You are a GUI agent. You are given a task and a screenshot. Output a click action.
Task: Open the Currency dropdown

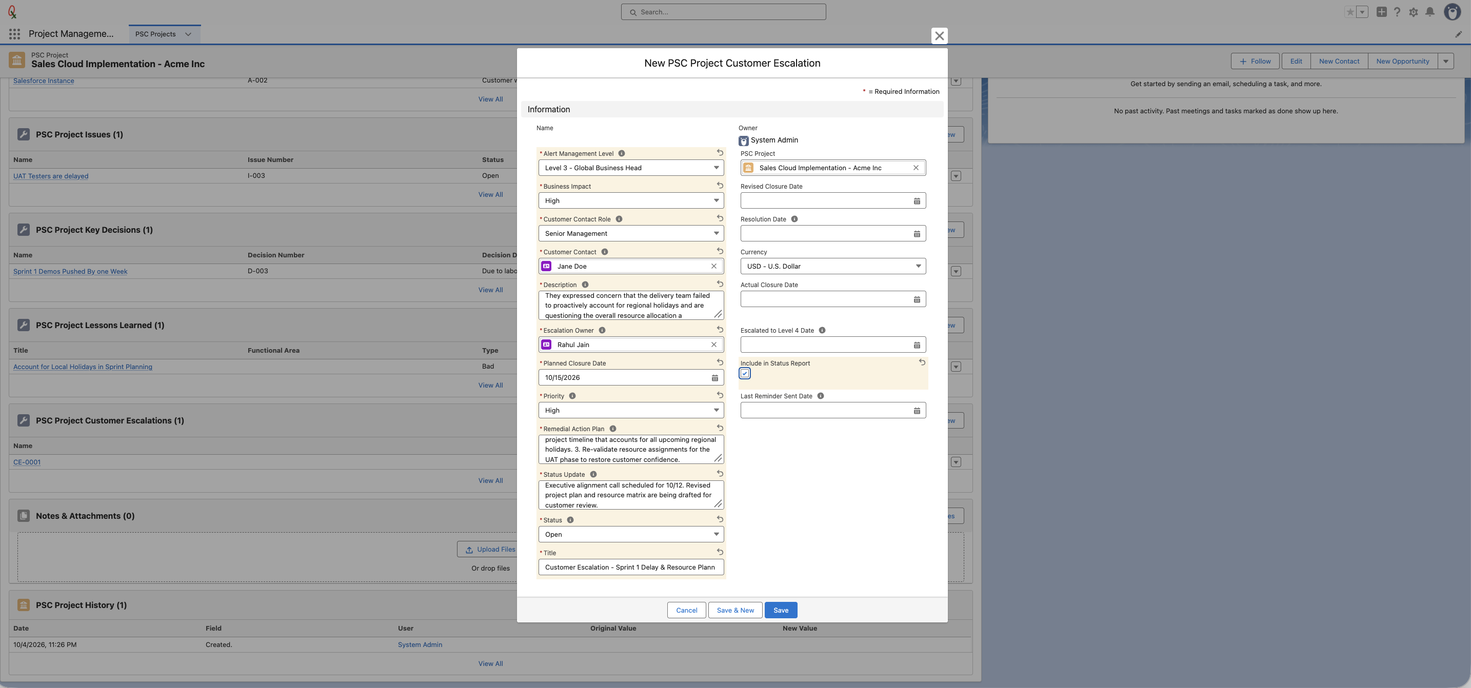(x=833, y=266)
